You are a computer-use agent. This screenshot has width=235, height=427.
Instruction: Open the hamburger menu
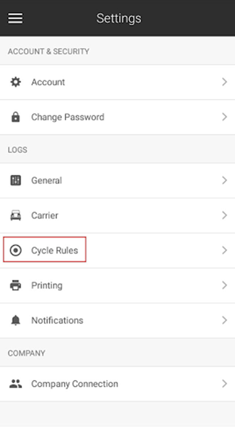(x=15, y=18)
